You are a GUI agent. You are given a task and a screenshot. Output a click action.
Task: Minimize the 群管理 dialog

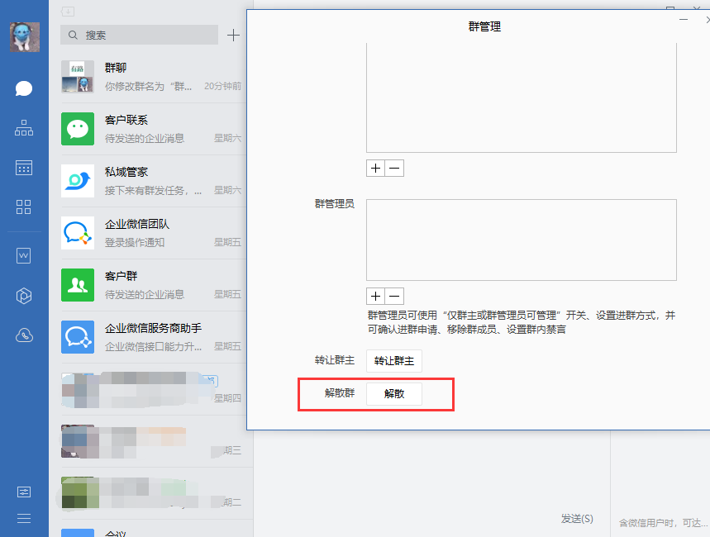click(684, 20)
